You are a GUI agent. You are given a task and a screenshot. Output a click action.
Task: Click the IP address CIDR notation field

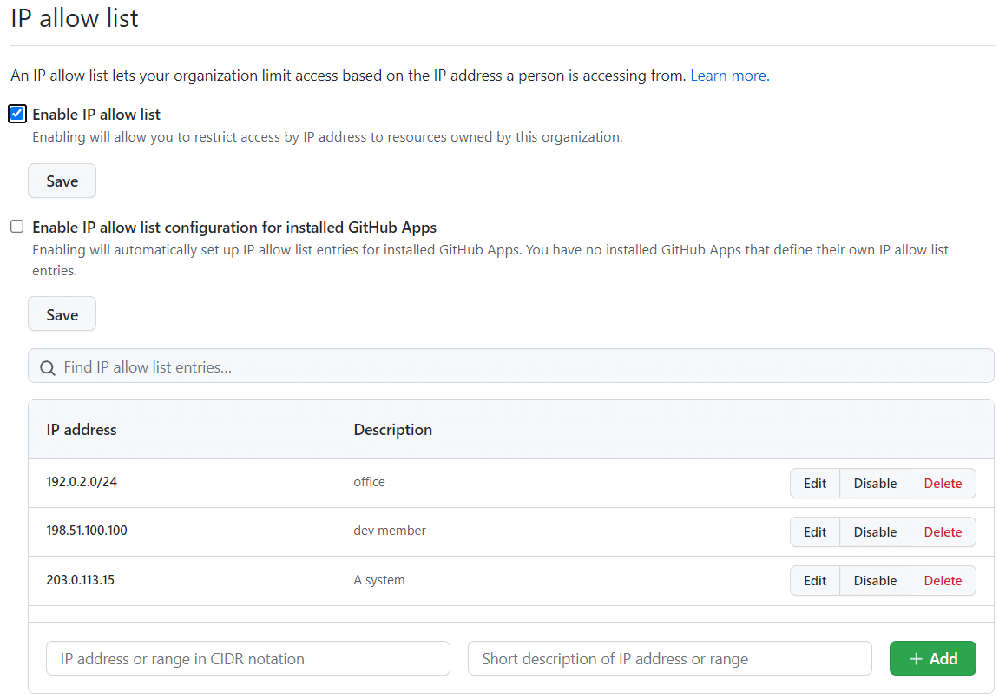(x=247, y=658)
